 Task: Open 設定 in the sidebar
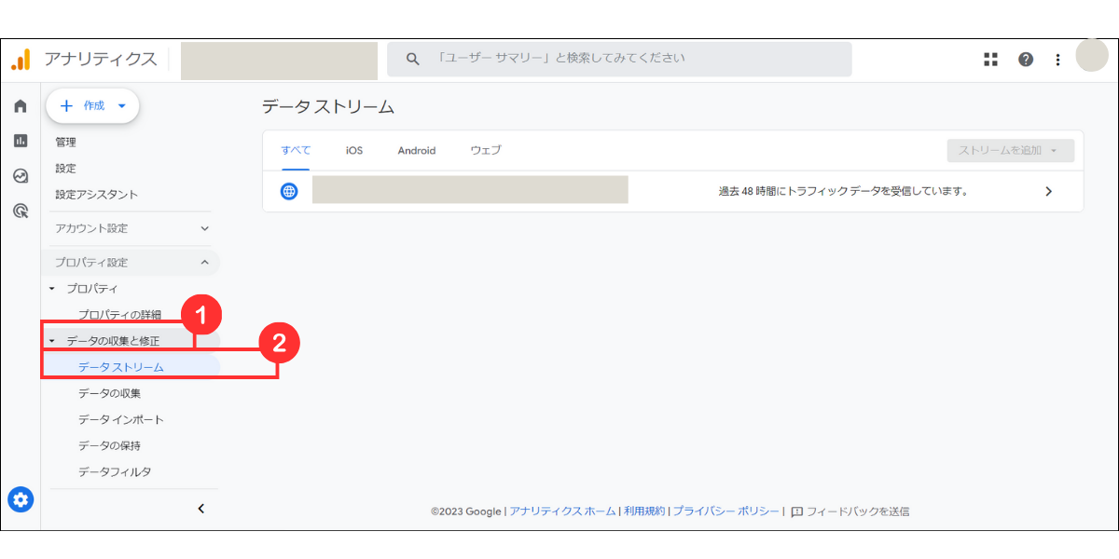pos(66,169)
